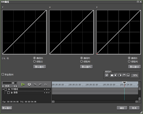This screenshot has width=143, height=114.
Task: Reset YUV曲线 row with its return arrow
Action: [9, 89]
